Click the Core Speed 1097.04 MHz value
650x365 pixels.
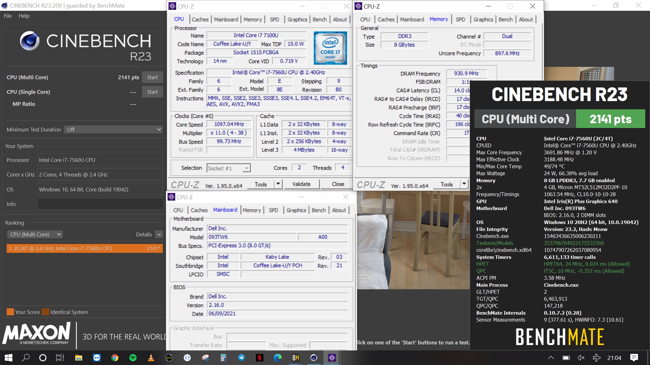(229, 125)
